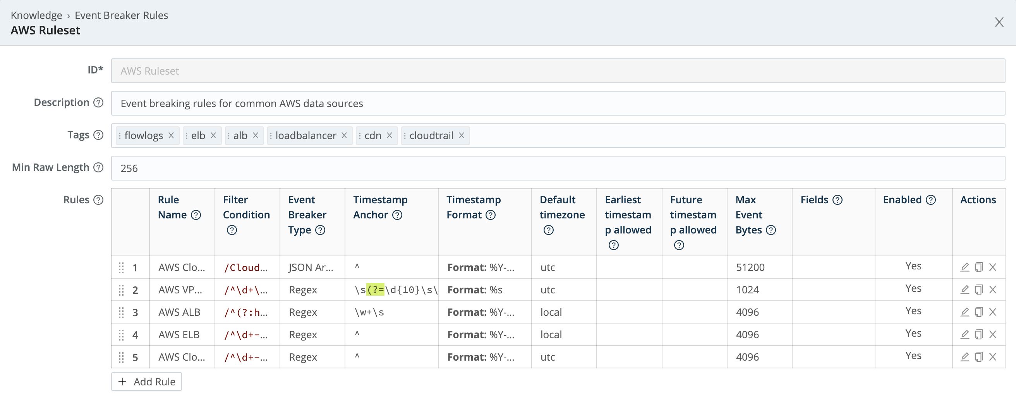
Task: Remove the loadbalancer tag
Action: 344,135
